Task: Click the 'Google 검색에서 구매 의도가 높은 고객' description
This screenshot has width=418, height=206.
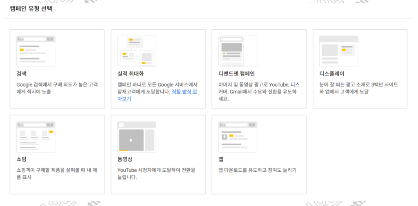Action: (57, 89)
